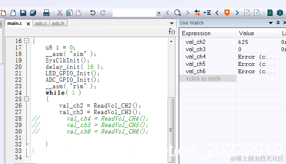Image resolution: width=286 pixels, height=164 pixels.
Task: Click the Copy toolbar icon
Action: 69,13
